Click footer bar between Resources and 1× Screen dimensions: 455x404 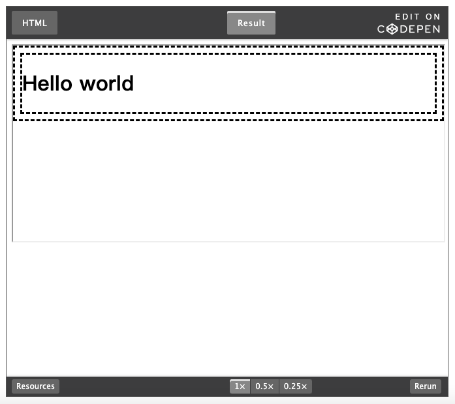[144, 386]
